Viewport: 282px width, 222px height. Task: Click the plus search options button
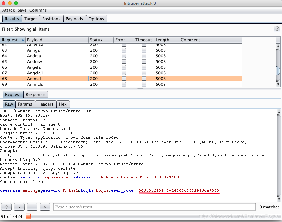pos(32,207)
